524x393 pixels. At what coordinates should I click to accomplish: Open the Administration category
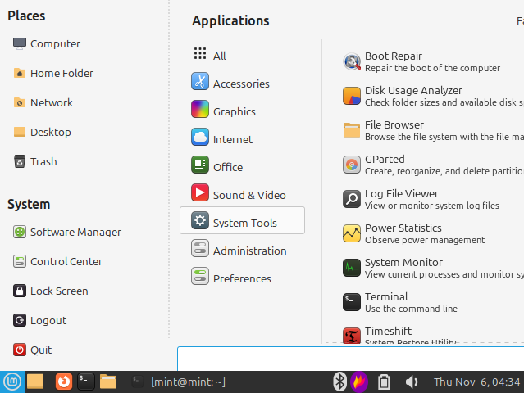[x=249, y=251]
